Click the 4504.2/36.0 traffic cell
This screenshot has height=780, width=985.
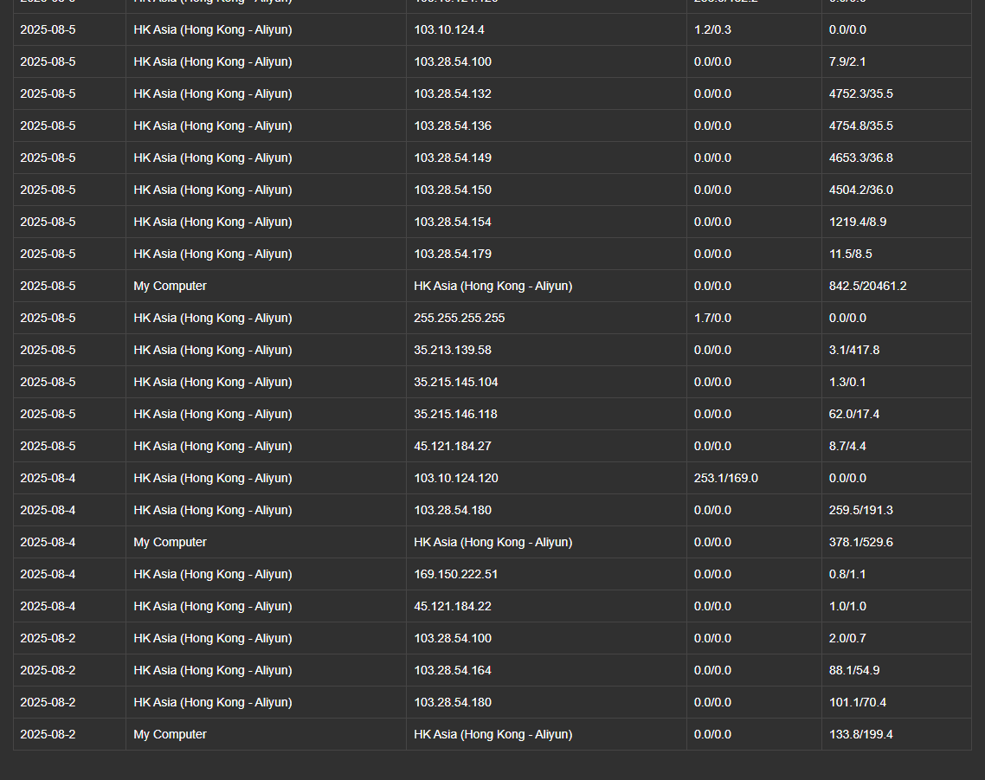(861, 190)
